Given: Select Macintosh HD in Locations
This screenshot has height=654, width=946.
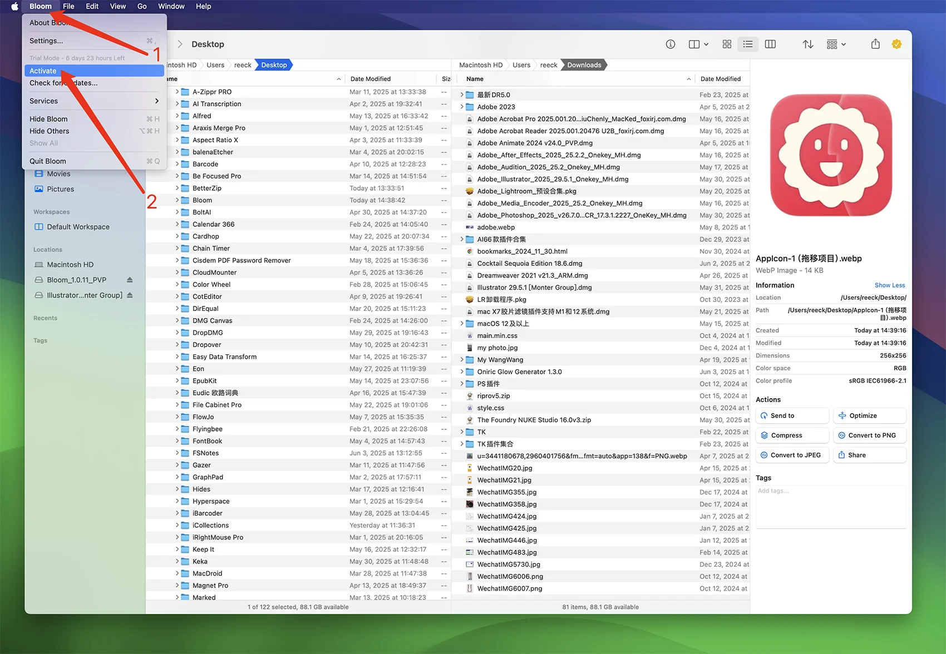Looking at the screenshot, I should pyautogui.click(x=70, y=265).
